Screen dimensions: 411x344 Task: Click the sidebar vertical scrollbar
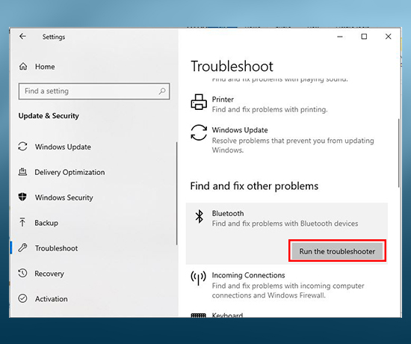click(177, 194)
